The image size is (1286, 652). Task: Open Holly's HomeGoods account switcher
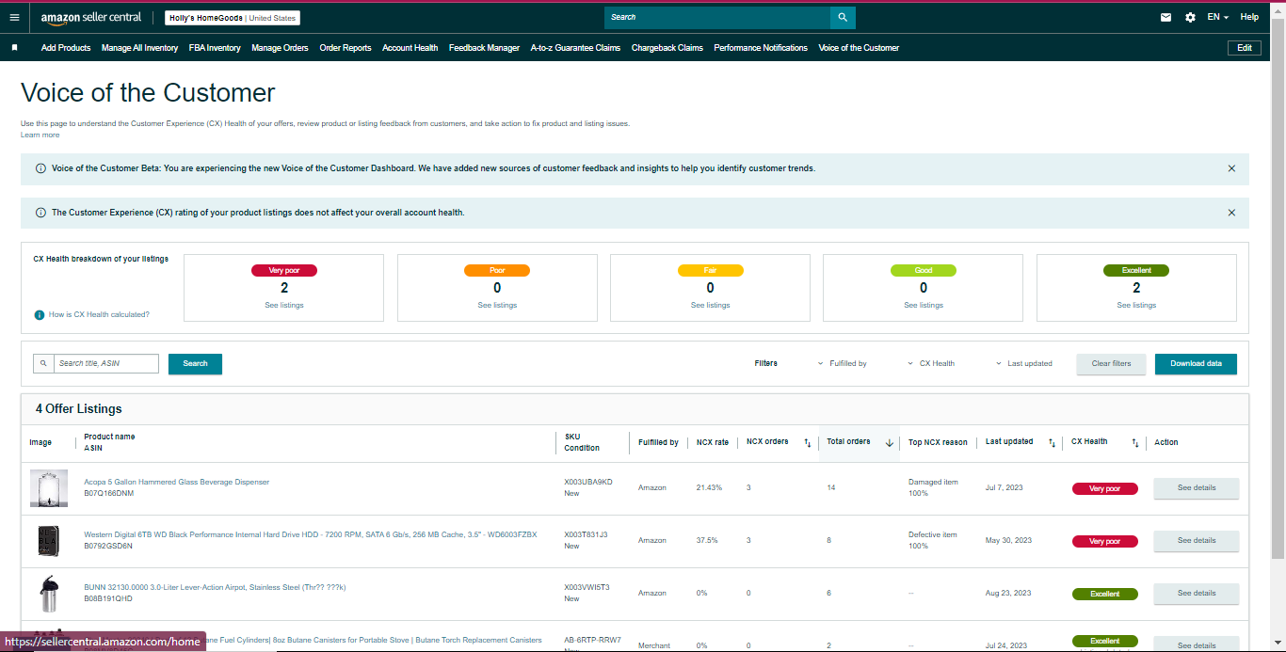tap(233, 17)
